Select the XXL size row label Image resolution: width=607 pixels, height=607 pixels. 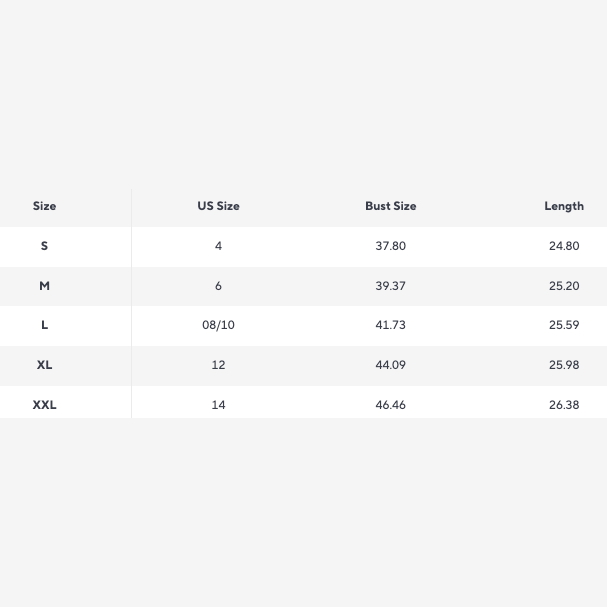(44, 405)
